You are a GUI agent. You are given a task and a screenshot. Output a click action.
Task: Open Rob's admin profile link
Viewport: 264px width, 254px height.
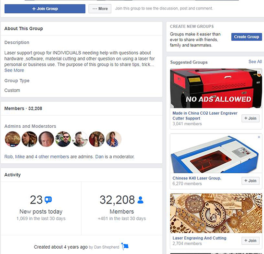point(8,157)
